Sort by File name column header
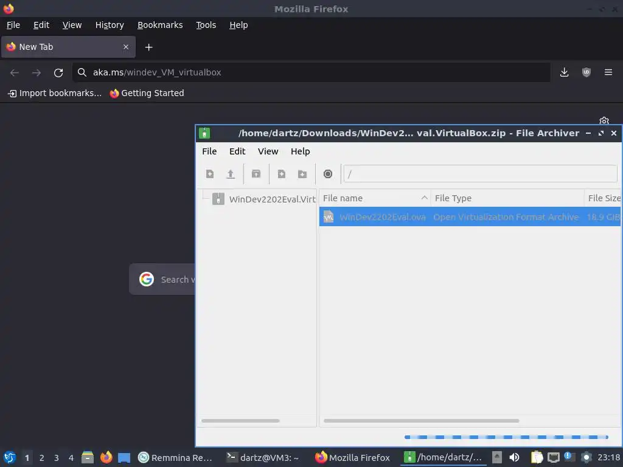 coord(375,198)
